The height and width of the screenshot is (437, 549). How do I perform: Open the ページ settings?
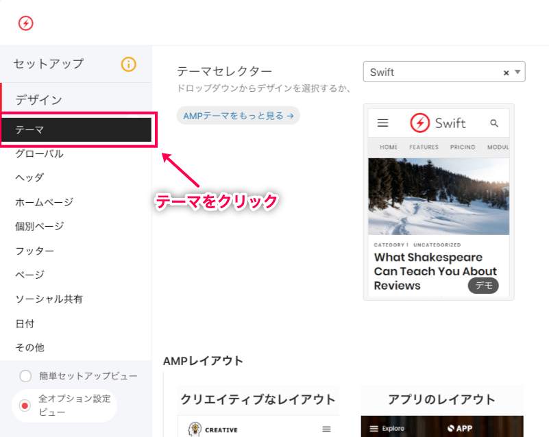click(29, 275)
